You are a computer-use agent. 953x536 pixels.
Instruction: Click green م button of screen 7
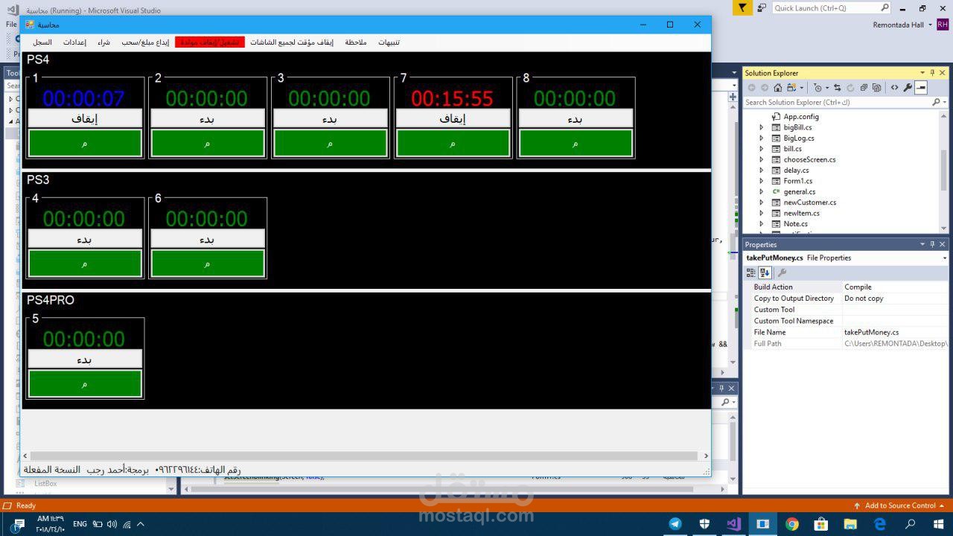pos(453,143)
